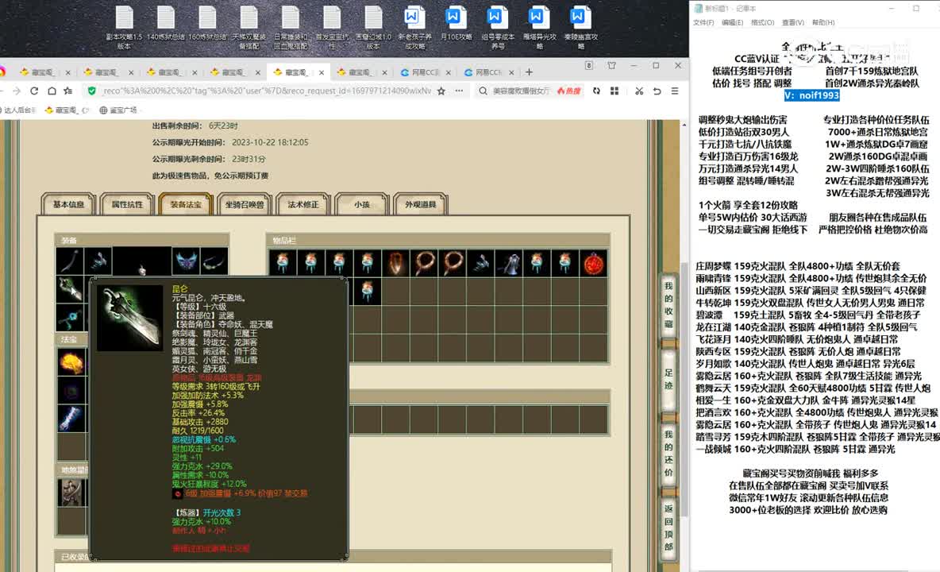Viewport: 940px width, 572px height.
Task: Open Notepad 文件(F) menu
Action: click(703, 22)
